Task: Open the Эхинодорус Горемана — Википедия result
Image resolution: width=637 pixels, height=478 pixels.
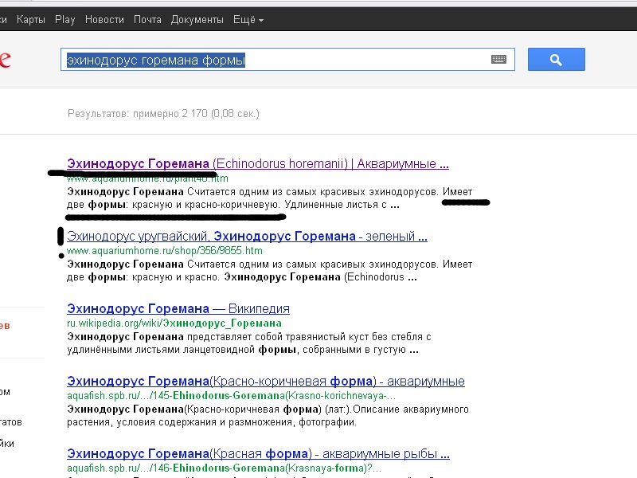Action: pyautogui.click(x=178, y=308)
